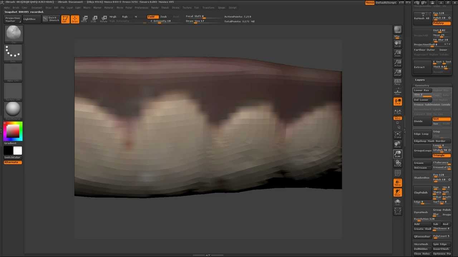Open the Document menu
Image resolution: width=458 pixels, height=257 pixels.
[36, 7]
